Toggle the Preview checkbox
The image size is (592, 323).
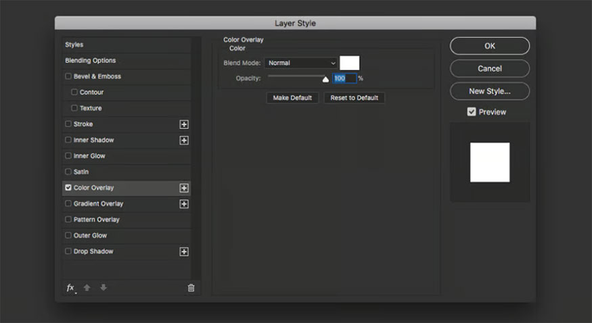[x=472, y=112]
